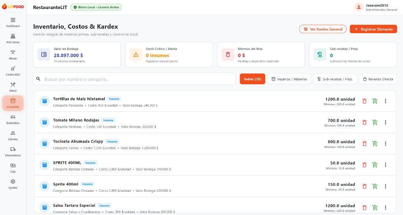The width and height of the screenshot is (403, 215).
Task: Click the Josecam2612 user avatar
Action: (359, 7)
